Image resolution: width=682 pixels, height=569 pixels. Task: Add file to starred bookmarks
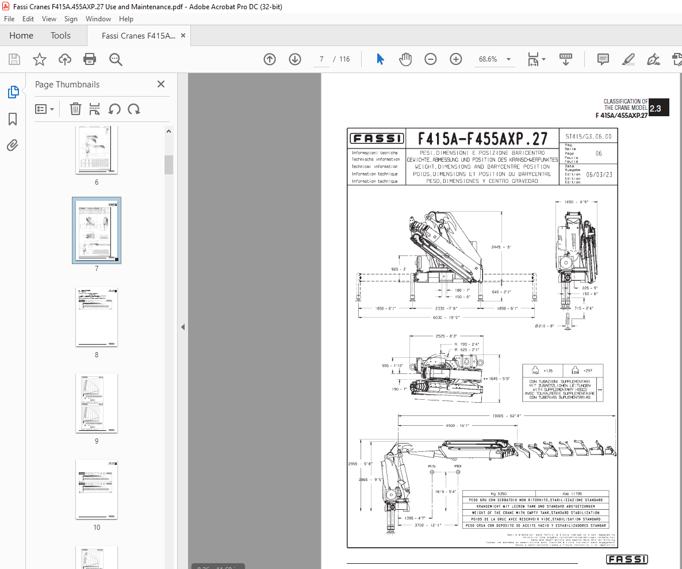pyautogui.click(x=40, y=59)
